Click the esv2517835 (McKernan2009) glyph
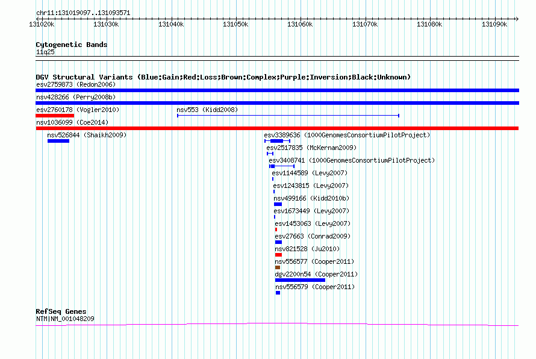536x359 pixels. click(270, 154)
